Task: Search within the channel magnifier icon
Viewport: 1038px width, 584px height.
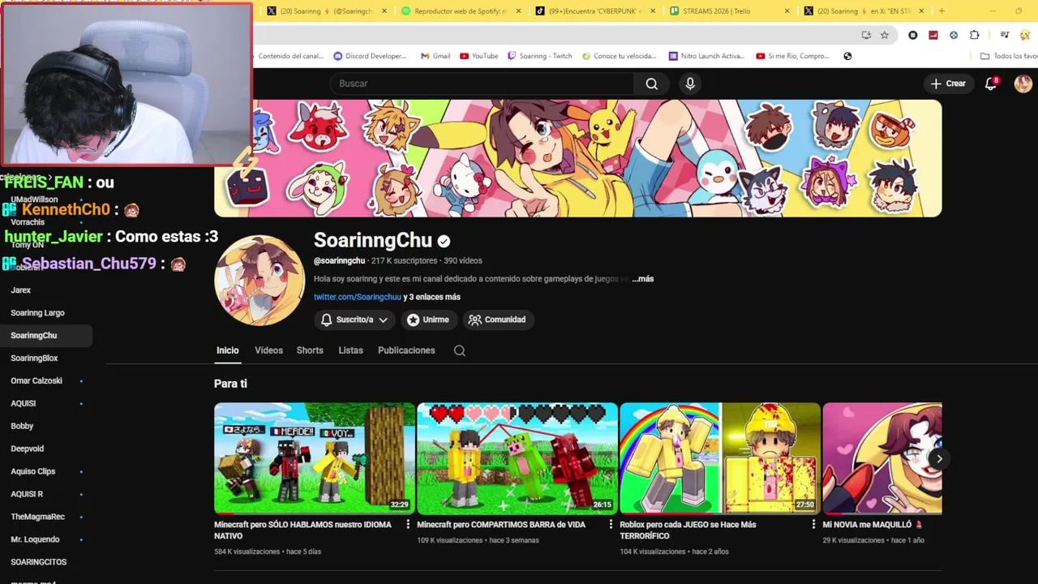Action: [460, 350]
